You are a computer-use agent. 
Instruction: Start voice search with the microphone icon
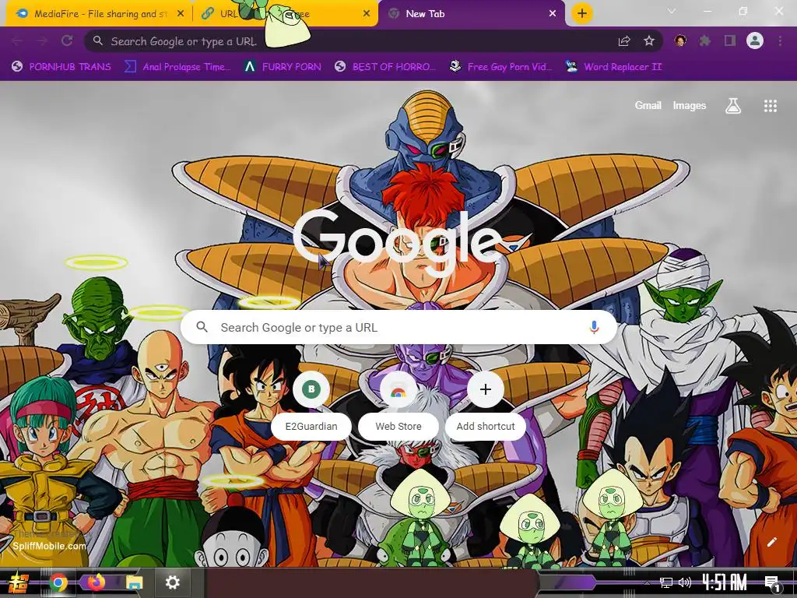tap(594, 328)
